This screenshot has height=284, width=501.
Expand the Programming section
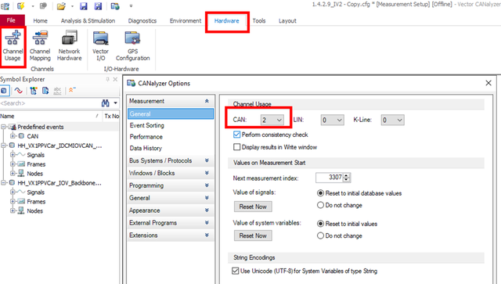click(207, 185)
